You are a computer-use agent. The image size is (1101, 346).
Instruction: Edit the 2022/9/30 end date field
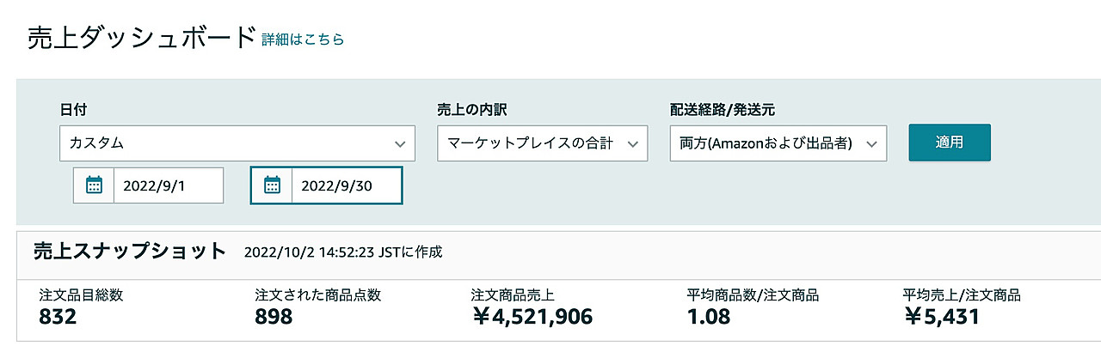[347, 185]
